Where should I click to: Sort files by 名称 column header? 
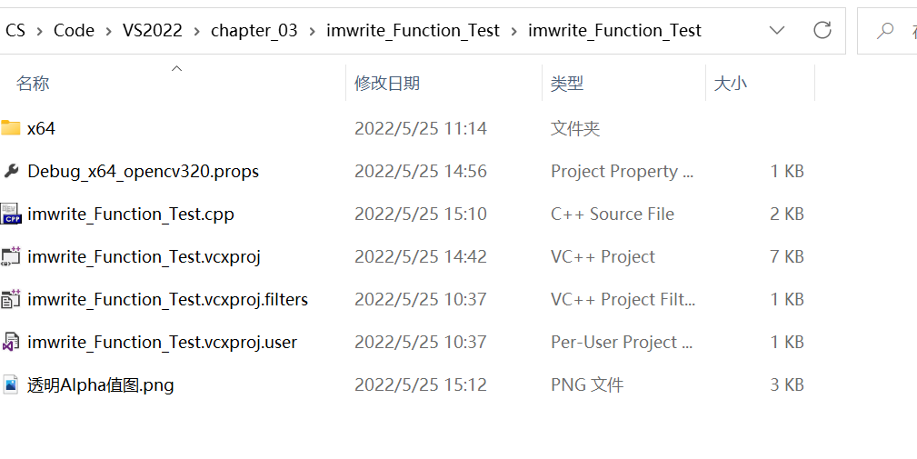(x=33, y=84)
